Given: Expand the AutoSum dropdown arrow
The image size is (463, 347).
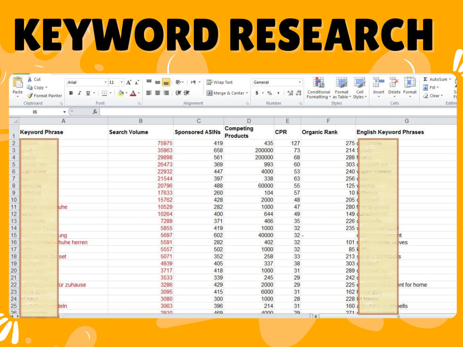Looking at the screenshot, I should [450, 80].
